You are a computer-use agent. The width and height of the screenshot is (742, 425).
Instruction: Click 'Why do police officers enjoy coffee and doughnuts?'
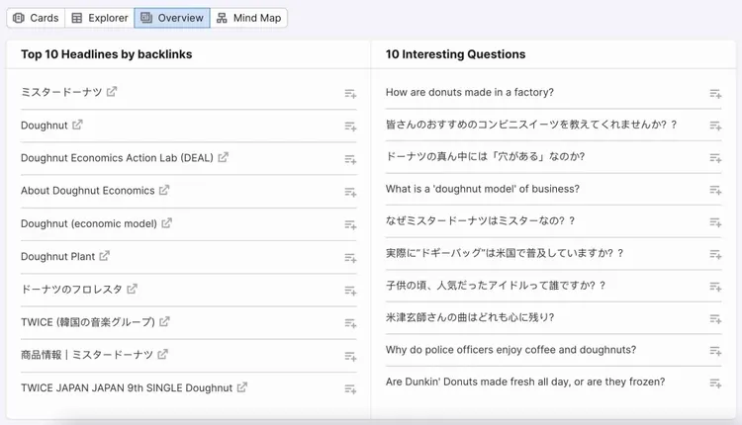(x=510, y=349)
